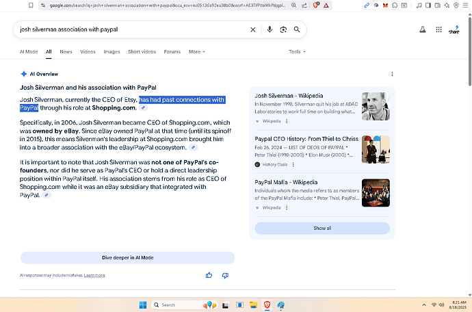Open site settings icon in address bar

43,5
